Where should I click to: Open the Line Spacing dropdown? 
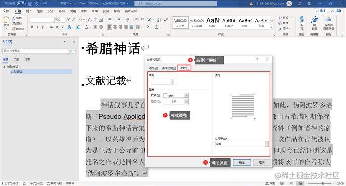tap(138, 27)
